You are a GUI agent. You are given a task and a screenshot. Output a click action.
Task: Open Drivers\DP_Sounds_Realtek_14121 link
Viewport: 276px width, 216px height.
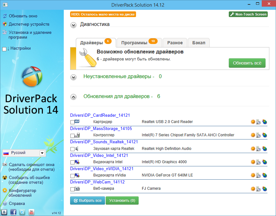point(104,142)
